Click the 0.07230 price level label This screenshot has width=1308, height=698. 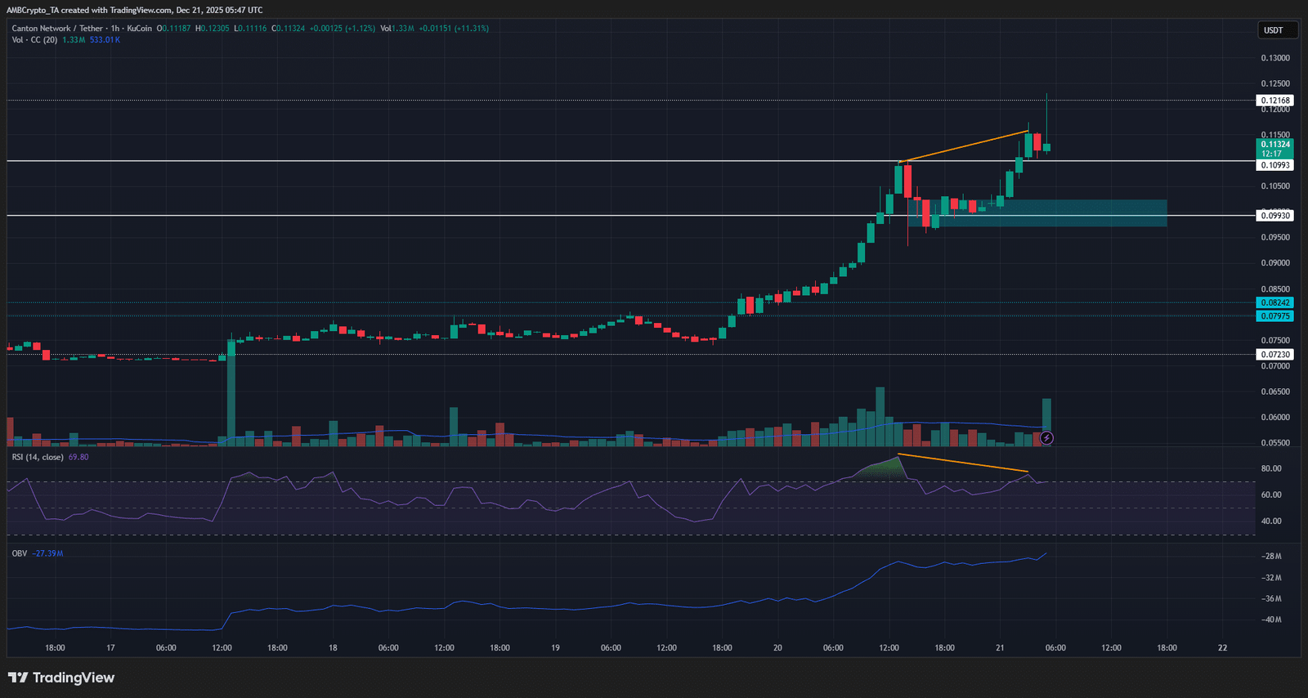(1275, 355)
